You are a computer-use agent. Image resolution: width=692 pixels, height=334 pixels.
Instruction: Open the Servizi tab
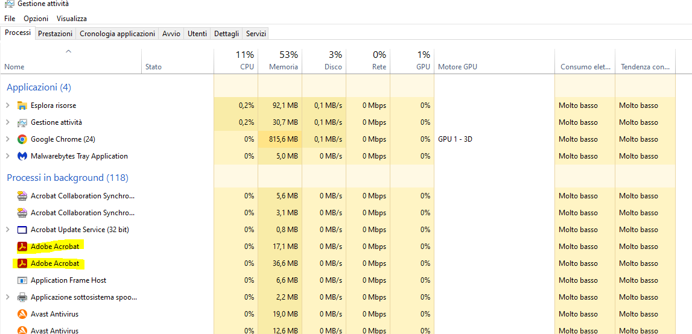coord(256,34)
